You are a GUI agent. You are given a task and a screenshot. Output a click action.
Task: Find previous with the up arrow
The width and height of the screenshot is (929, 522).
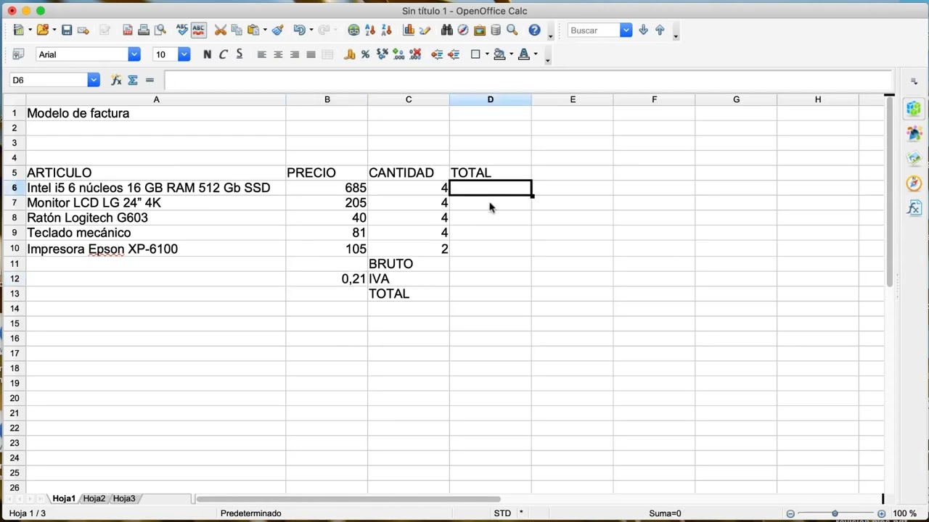click(x=660, y=30)
